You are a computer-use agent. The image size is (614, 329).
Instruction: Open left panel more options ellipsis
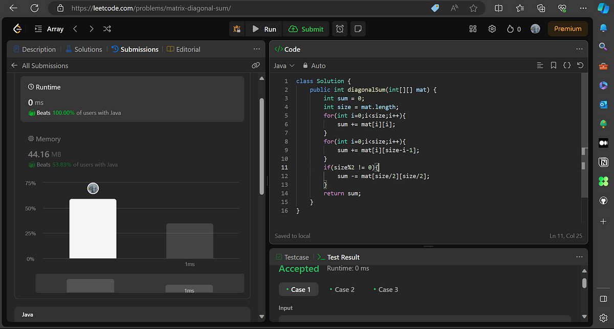point(256,49)
